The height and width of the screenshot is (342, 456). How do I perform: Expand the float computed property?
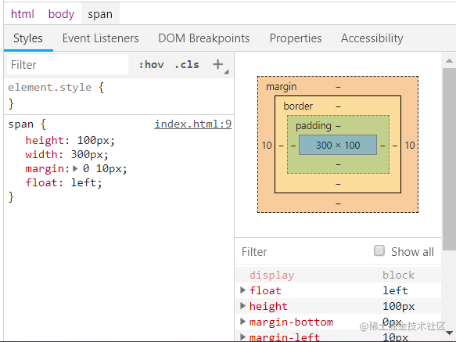pos(242,290)
